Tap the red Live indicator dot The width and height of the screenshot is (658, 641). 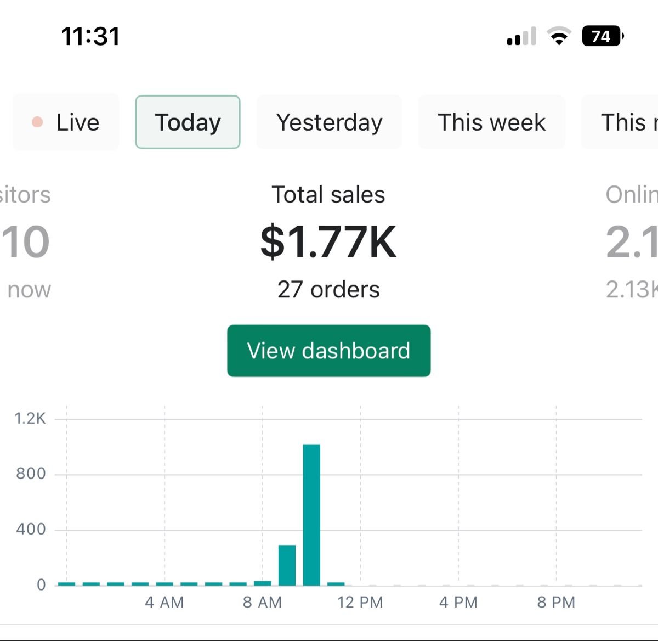point(37,122)
